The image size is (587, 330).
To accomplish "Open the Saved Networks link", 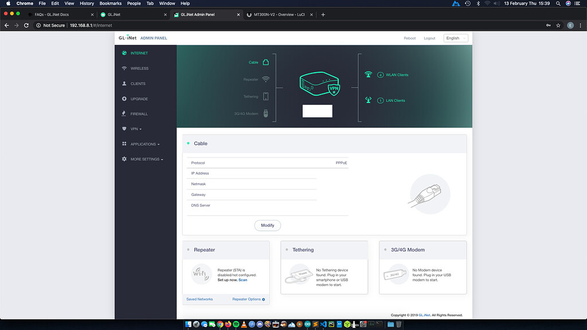I will tap(199, 299).
